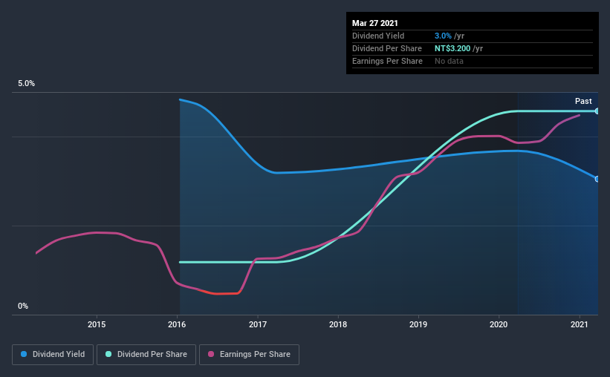
Task: Click the 2019 x-axis label
Action: [x=418, y=324]
